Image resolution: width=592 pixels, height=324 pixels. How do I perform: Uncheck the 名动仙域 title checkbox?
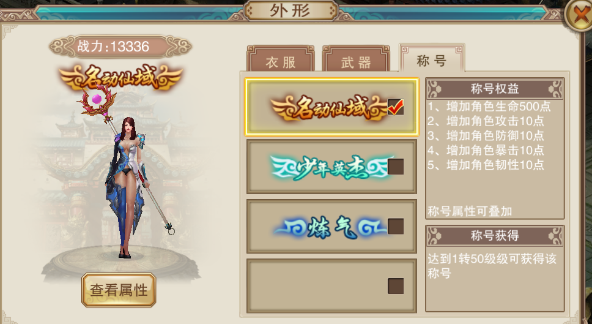pyautogui.click(x=396, y=107)
